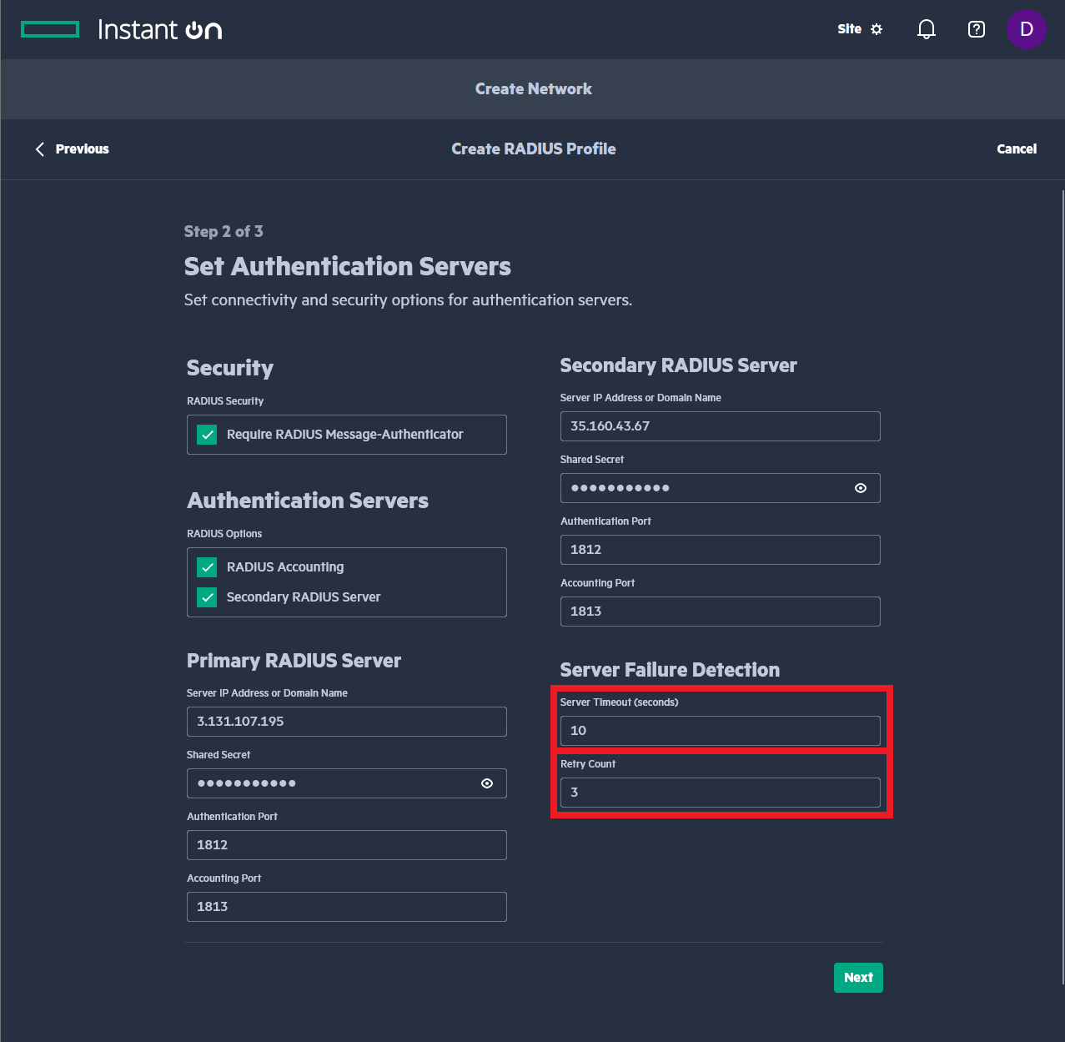The width and height of the screenshot is (1065, 1042).
Task: Edit the Server Timeout seconds field
Action: [x=721, y=731]
